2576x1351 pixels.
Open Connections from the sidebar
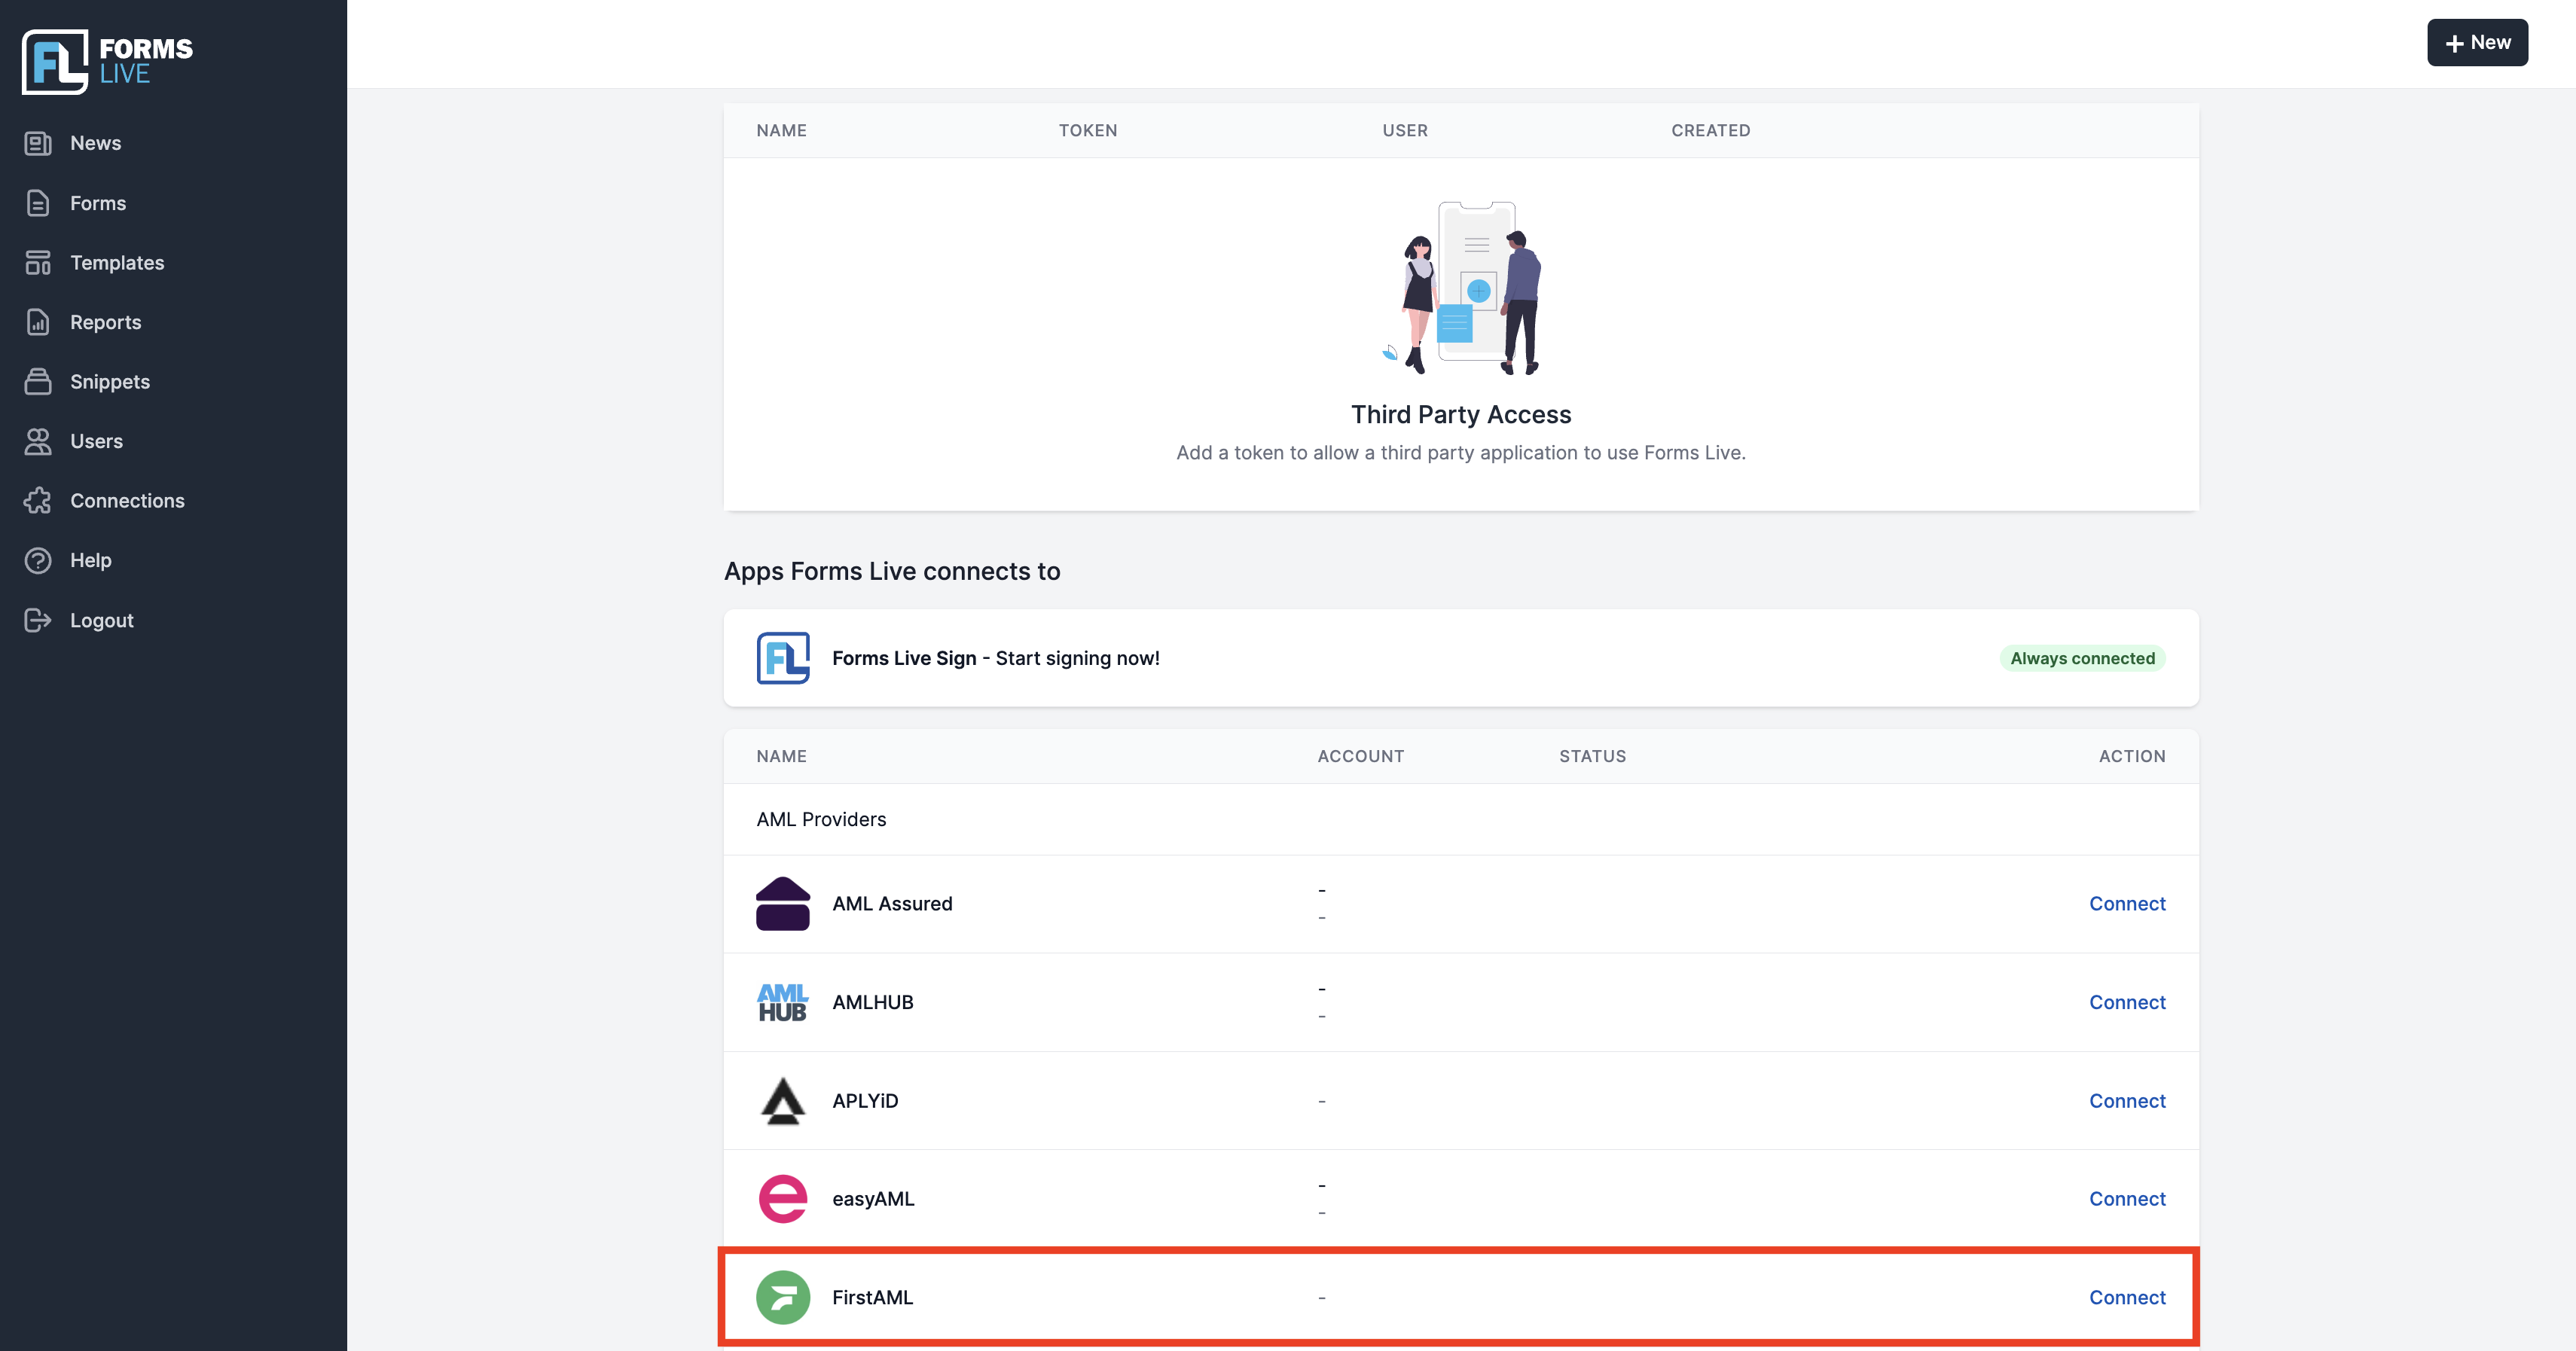pos(127,501)
